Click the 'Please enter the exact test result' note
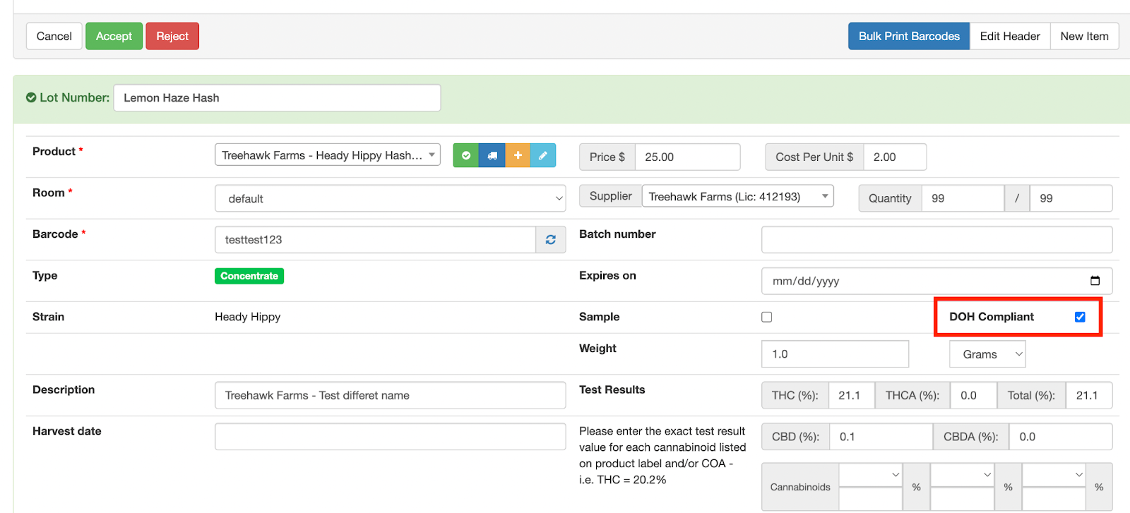1130x513 pixels. coord(662,455)
